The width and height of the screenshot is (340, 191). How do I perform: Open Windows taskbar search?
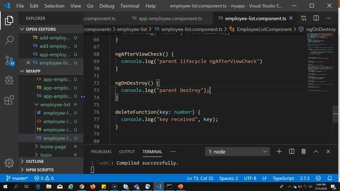pos(16,186)
